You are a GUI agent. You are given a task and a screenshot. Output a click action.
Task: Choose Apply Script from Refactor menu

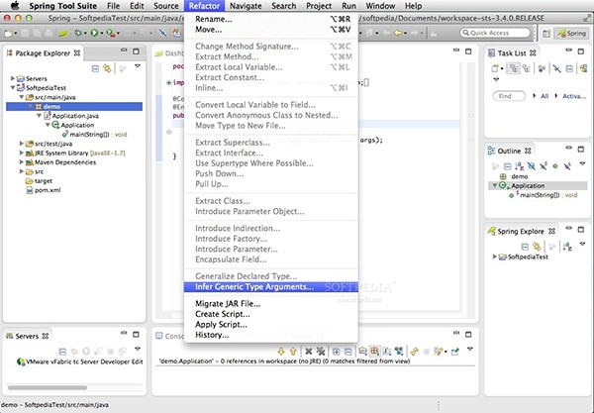point(271,325)
